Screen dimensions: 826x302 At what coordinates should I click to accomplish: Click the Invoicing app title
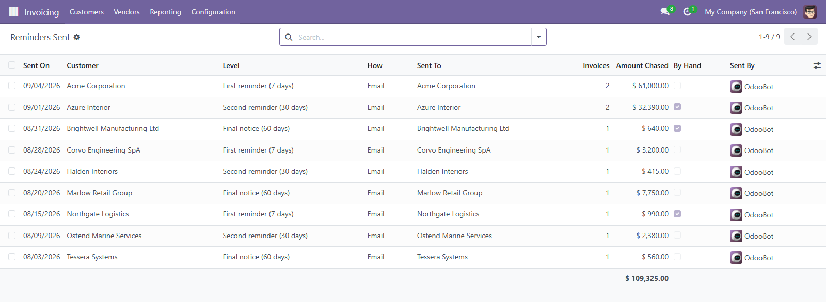point(42,12)
